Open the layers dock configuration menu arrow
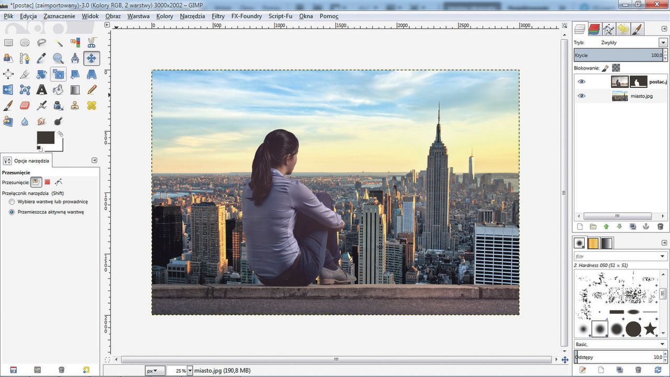670x377 pixels. pos(663,29)
